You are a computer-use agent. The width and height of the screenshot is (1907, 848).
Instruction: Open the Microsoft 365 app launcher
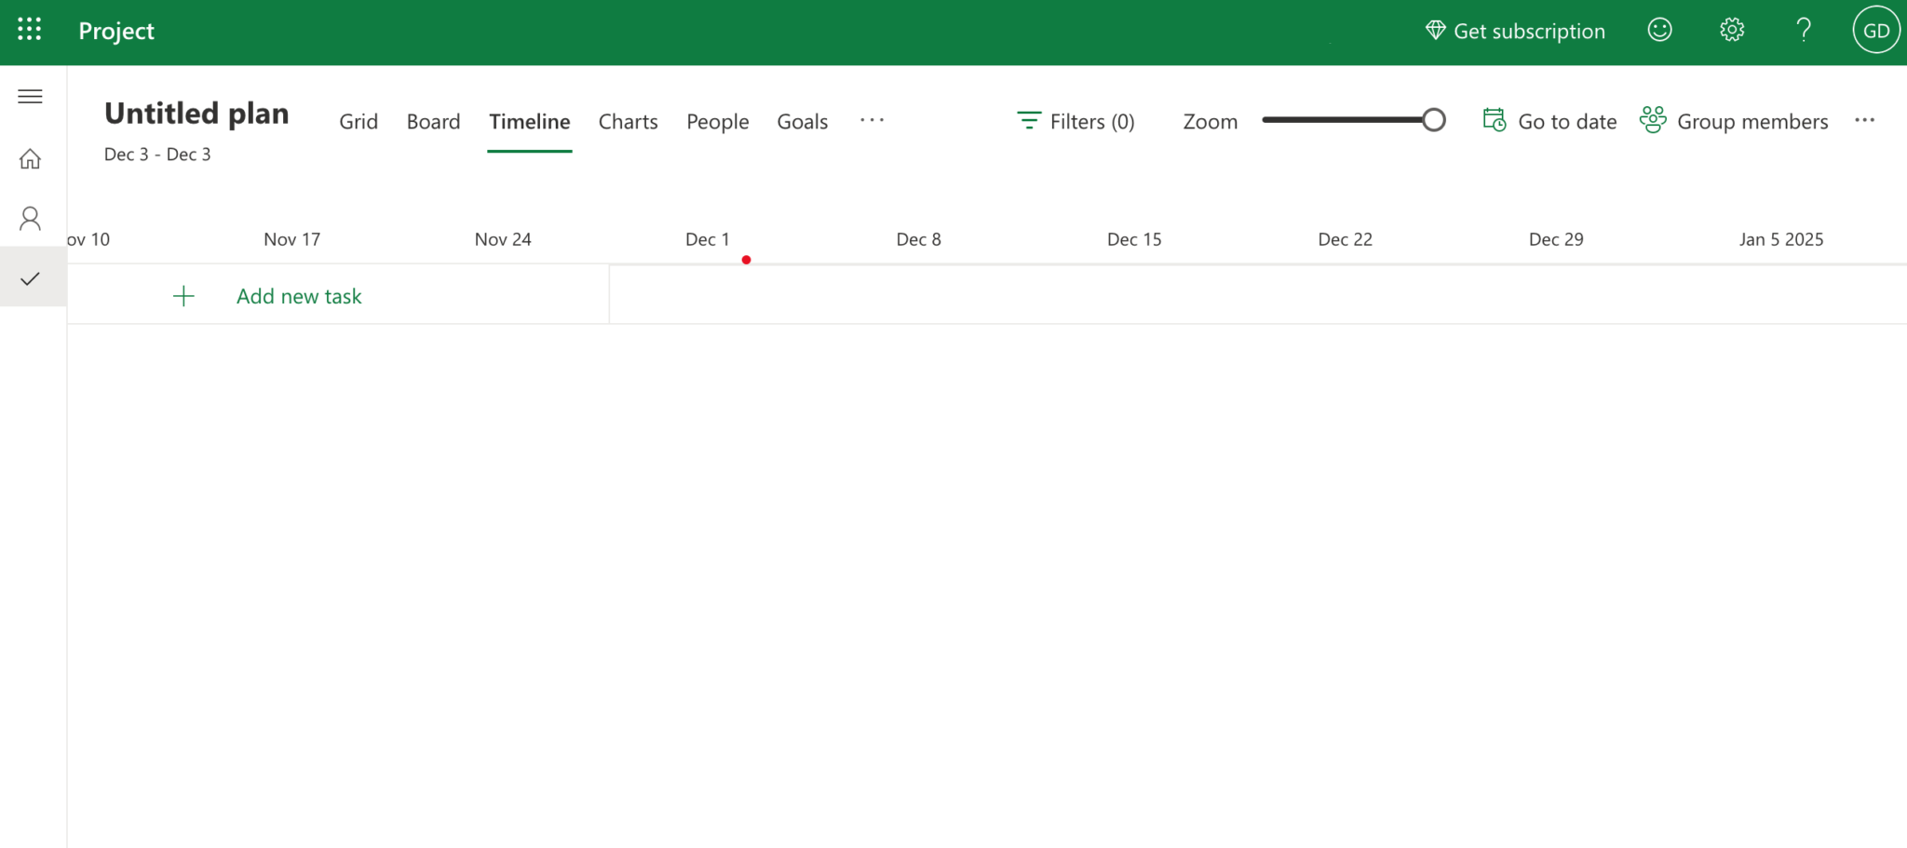coord(28,29)
